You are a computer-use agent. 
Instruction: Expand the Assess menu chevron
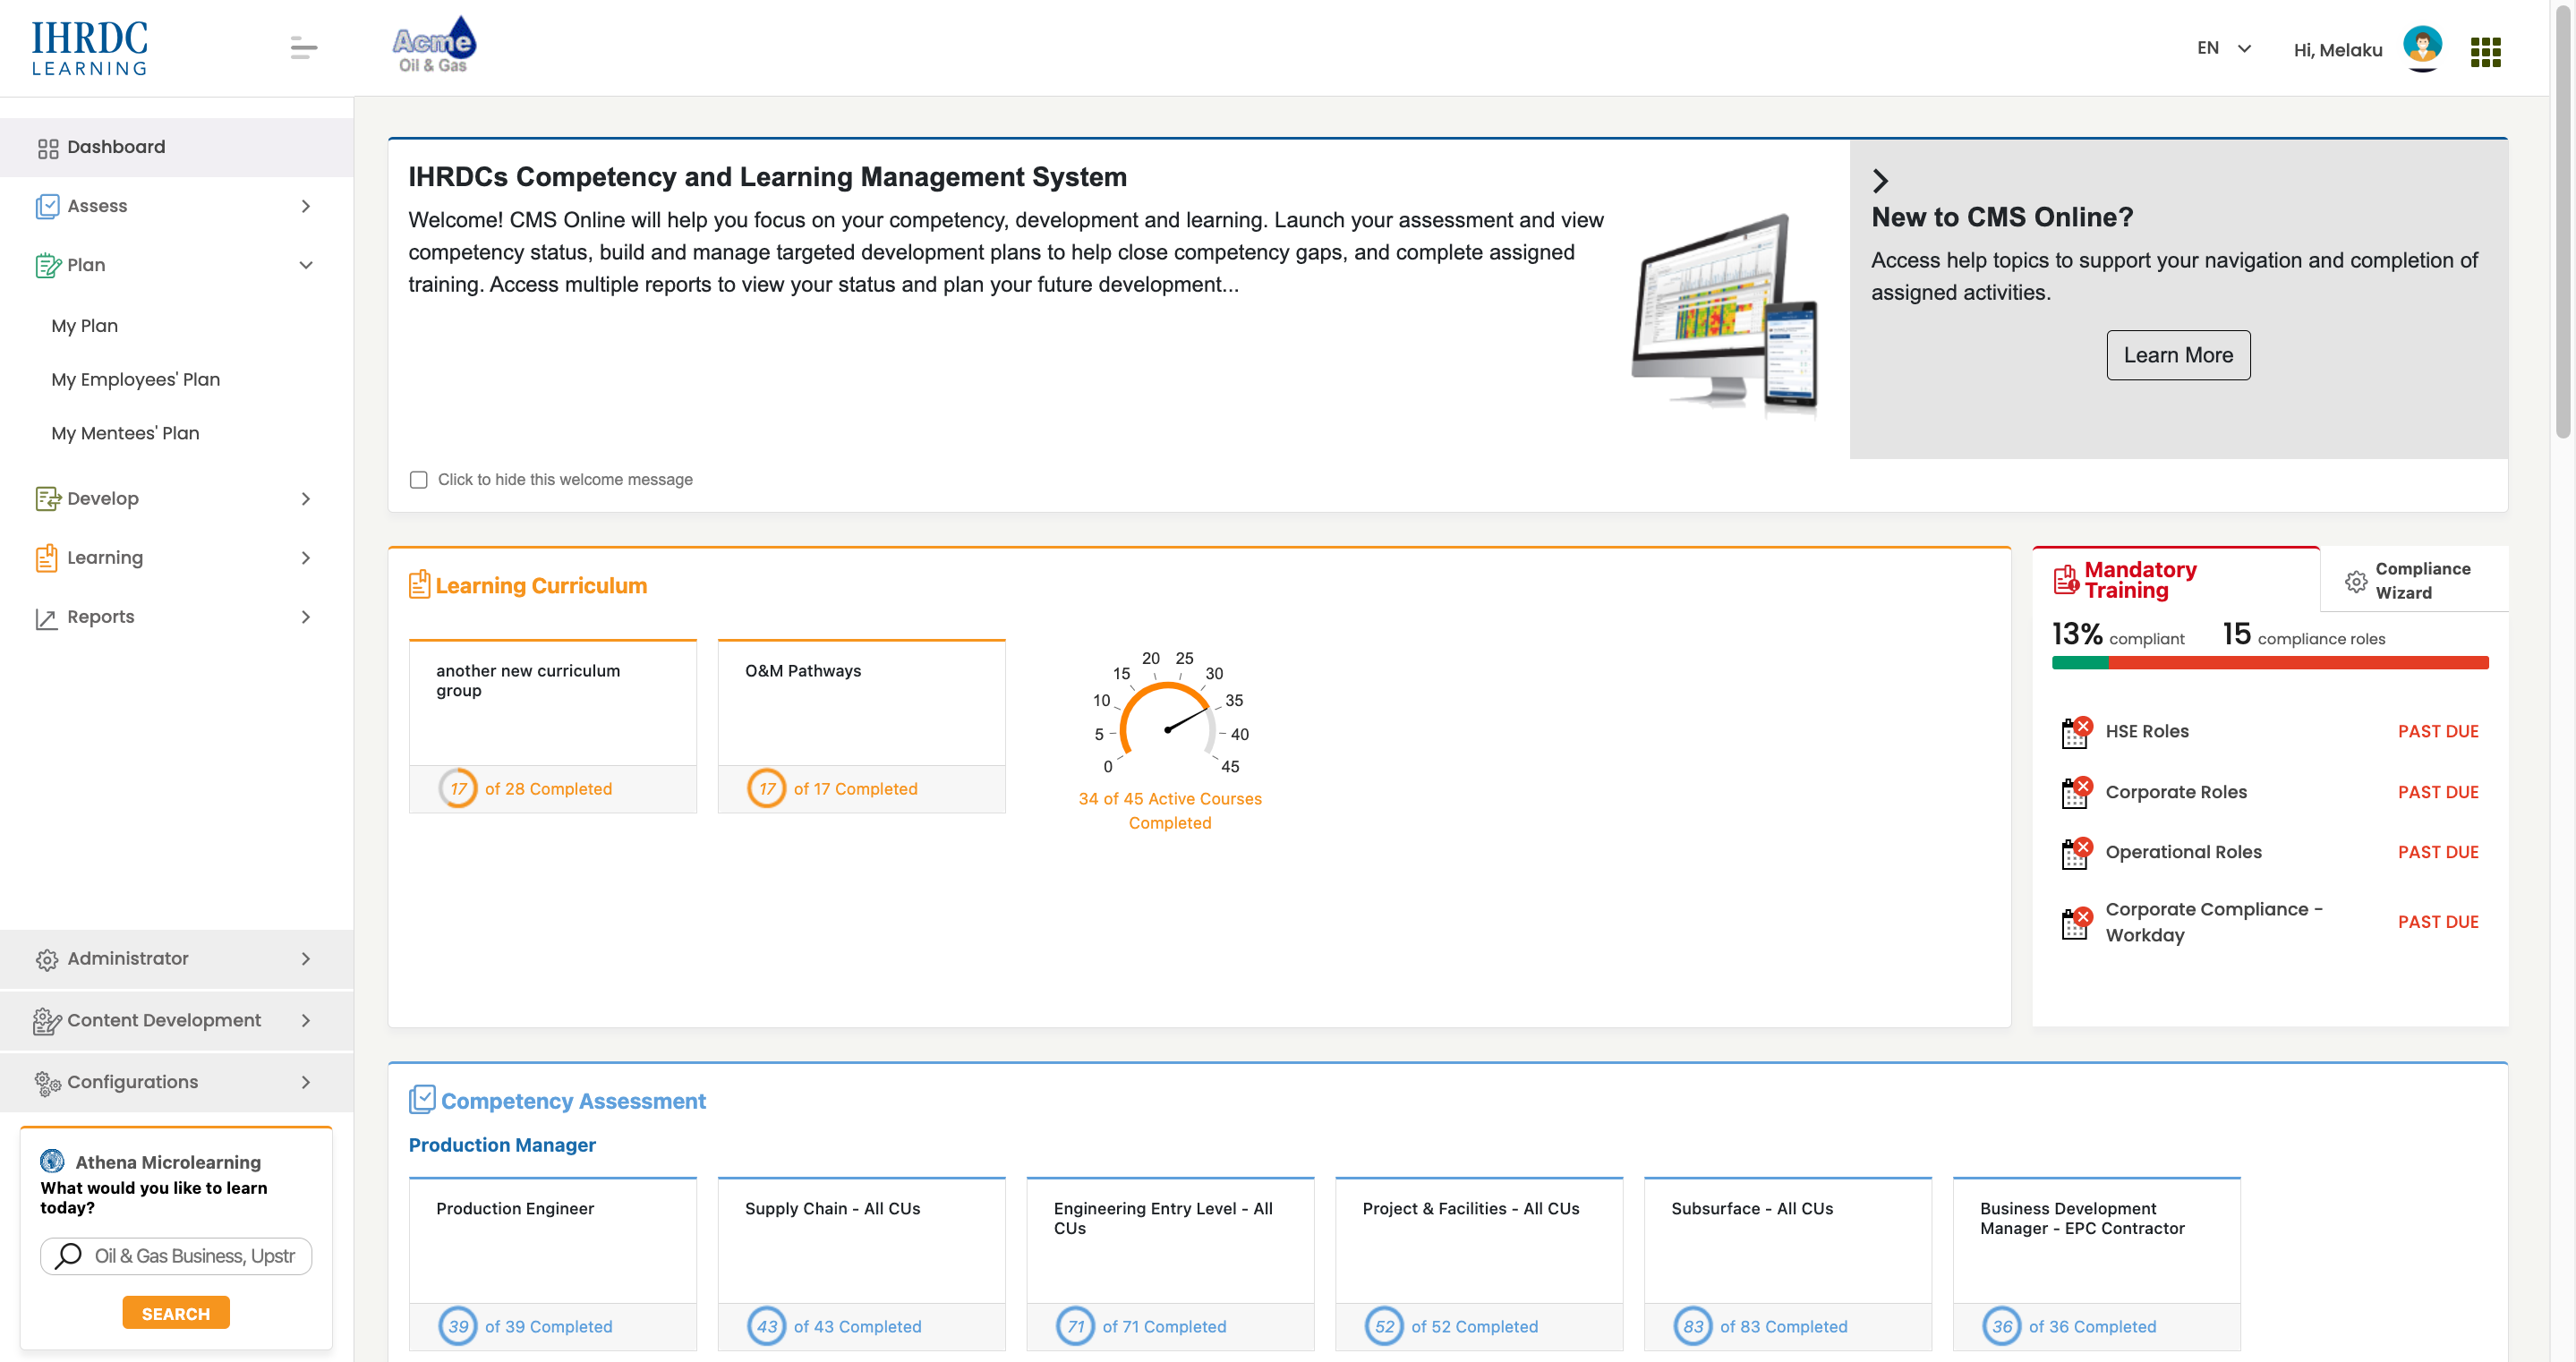coord(306,206)
